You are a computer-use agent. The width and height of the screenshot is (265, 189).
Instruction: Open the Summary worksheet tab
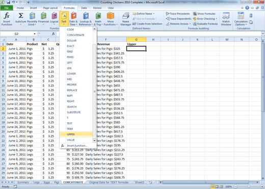23,182
